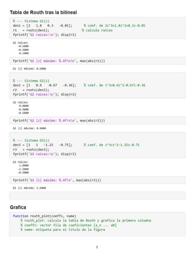194x259 pixels.
Task: Click the '% --- Sistema G3(z)' comment
Action: pos(31,140)
